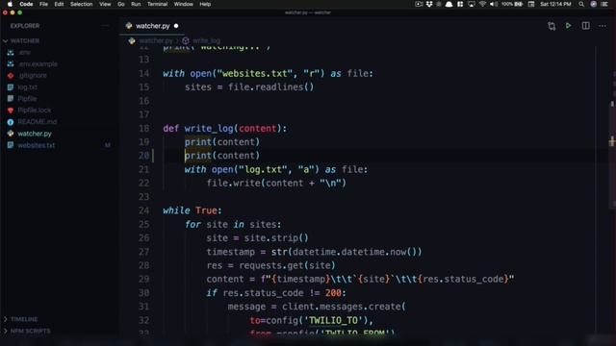Click the breadcrumb Python file icon
This screenshot has width=616, height=346.
click(x=132, y=40)
